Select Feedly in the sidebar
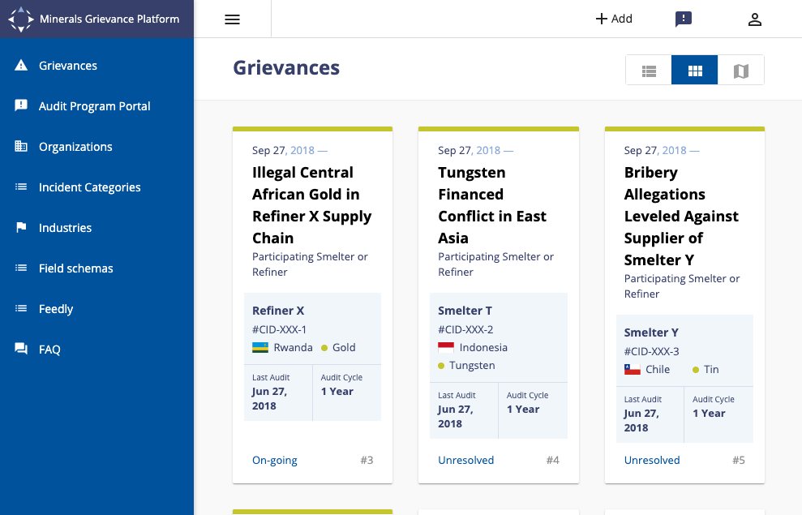802x515 pixels. (x=56, y=309)
